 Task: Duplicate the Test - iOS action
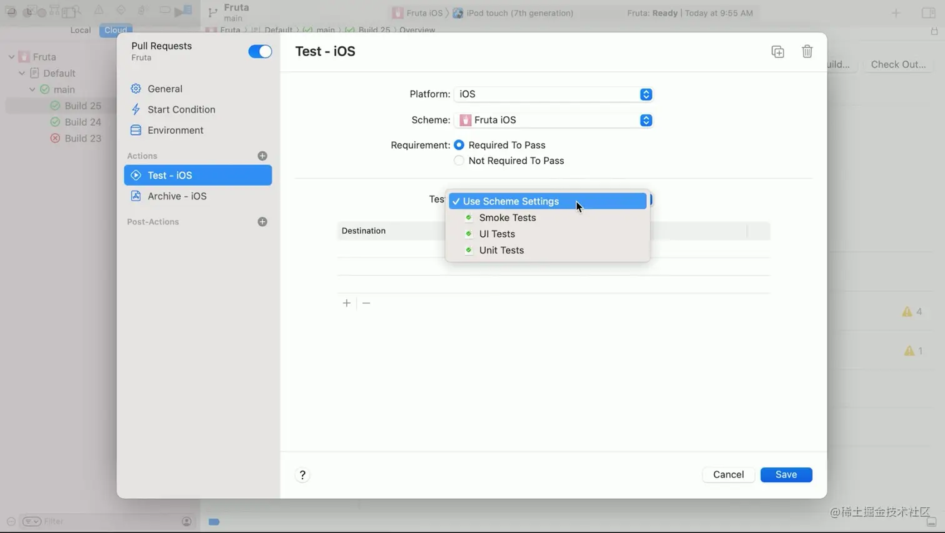coord(777,52)
